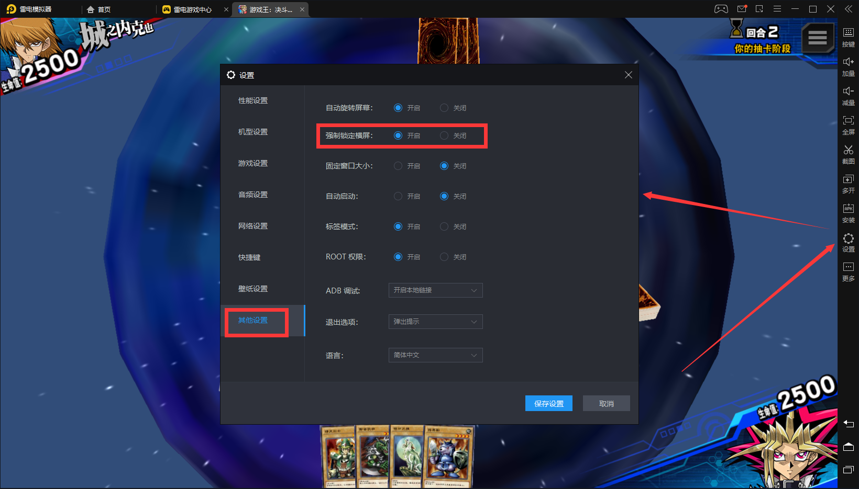Screen dimensions: 859x489
Task: Open the in-game hamburger menu
Action: point(817,38)
